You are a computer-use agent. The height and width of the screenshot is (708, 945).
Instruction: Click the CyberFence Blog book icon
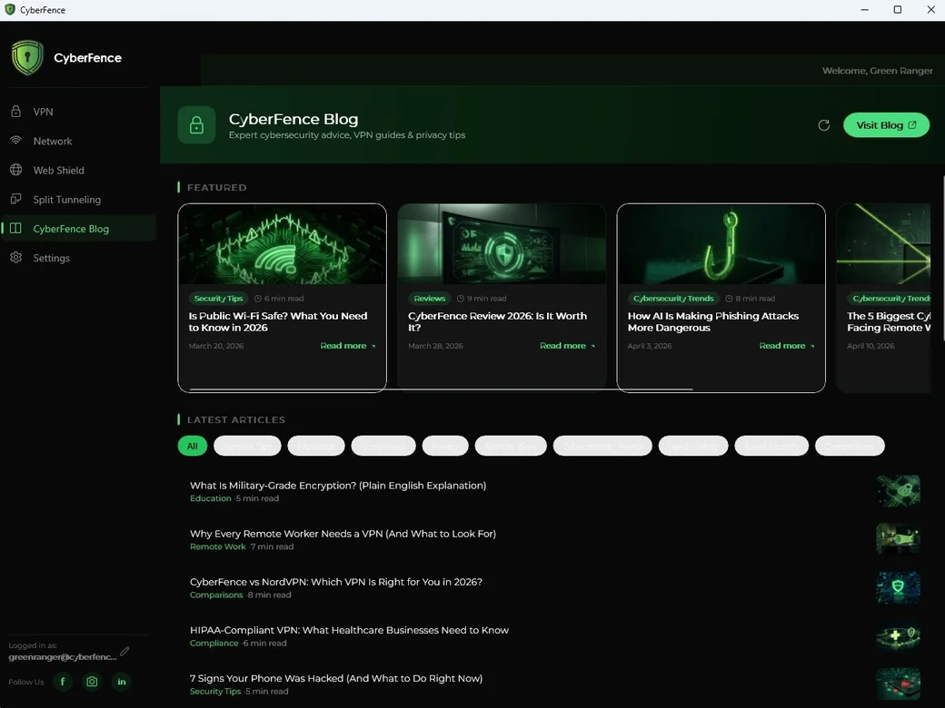(16, 228)
